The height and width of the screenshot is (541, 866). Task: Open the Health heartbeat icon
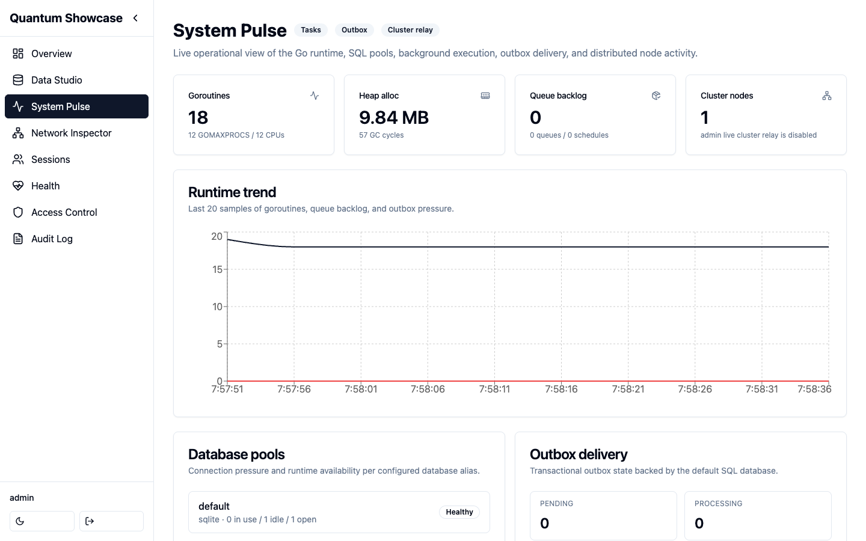coord(18,186)
